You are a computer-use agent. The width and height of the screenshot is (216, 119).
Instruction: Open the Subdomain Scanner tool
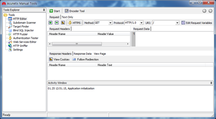pyautogui.click(x=24, y=23)
